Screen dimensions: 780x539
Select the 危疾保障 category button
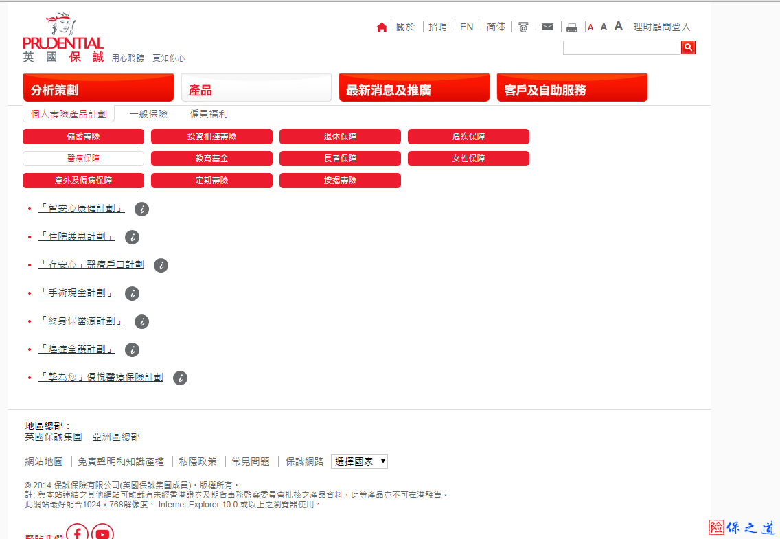coord(468,137)
